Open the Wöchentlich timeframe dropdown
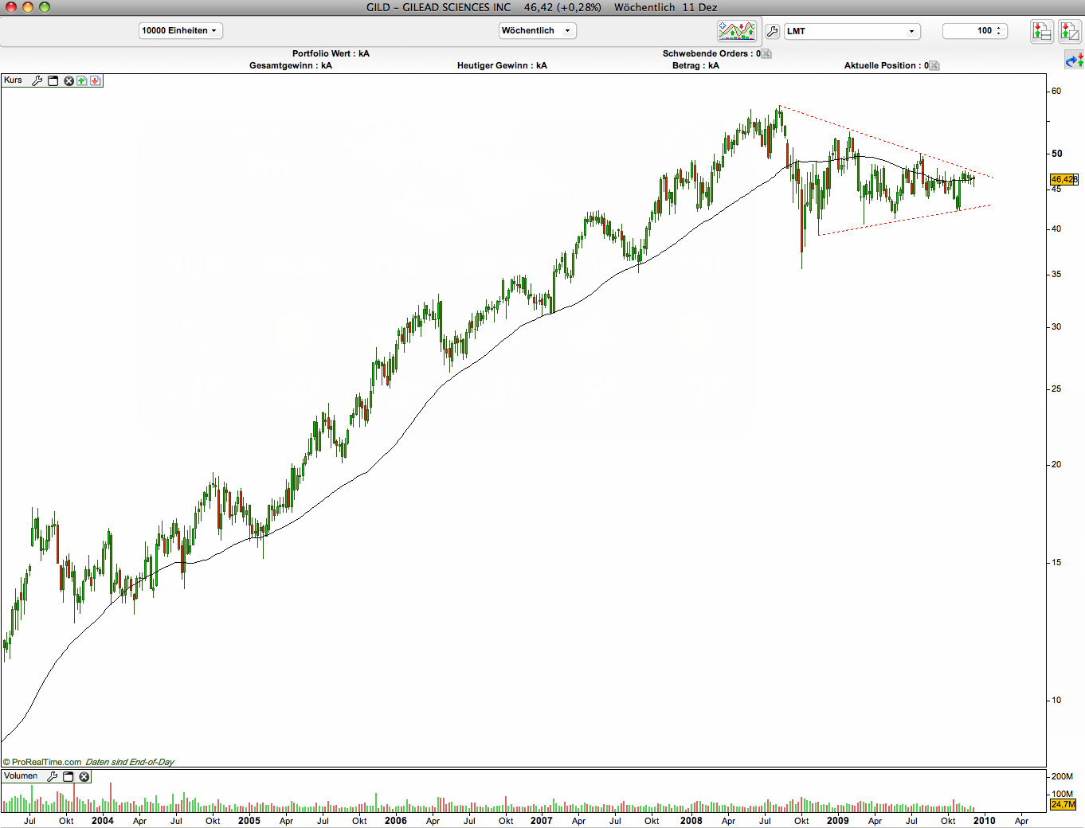This screenshot has height=828, width=1085. click(538, 31)
